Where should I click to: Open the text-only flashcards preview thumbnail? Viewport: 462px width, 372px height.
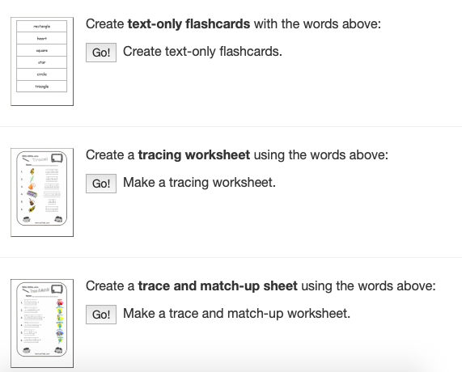(x=42, y=61)
